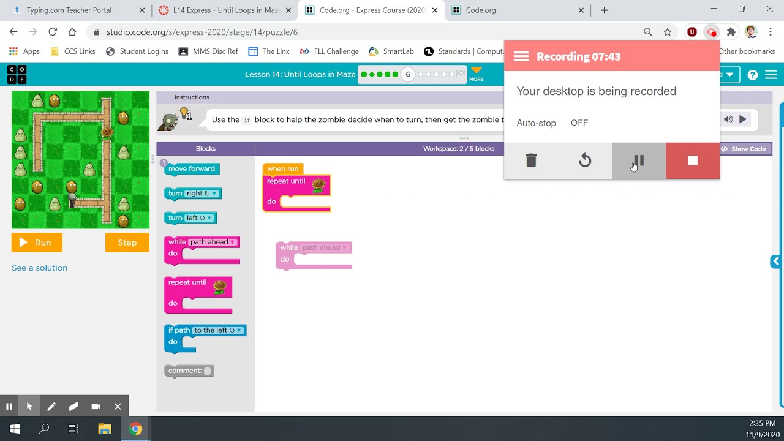Delete the recording with the trash icon
784x441 pixels.
[x=531, y=160]
